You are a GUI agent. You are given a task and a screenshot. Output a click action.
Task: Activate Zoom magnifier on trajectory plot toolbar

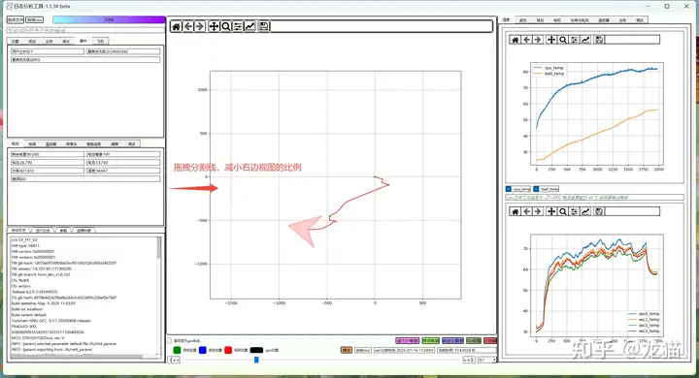pyautogui.click(x=226, y=27)
